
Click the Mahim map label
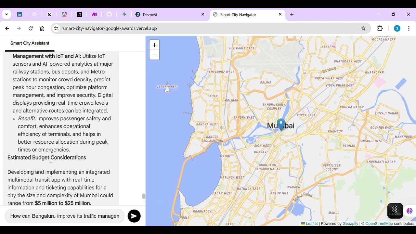pos(225,156)
